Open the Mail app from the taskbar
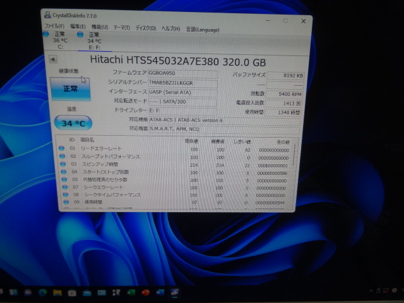Image resolution: width=404 pixels, height=303 pixels. click(87, 293)
